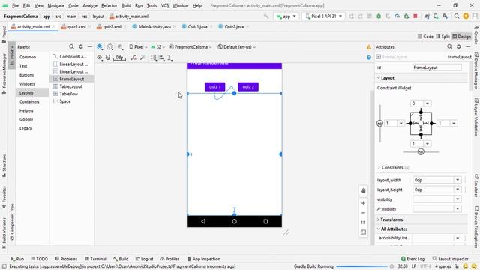Set default margins 0dp button
The width and height of the screenshot is (480, 270).
[x=119, y=58]
